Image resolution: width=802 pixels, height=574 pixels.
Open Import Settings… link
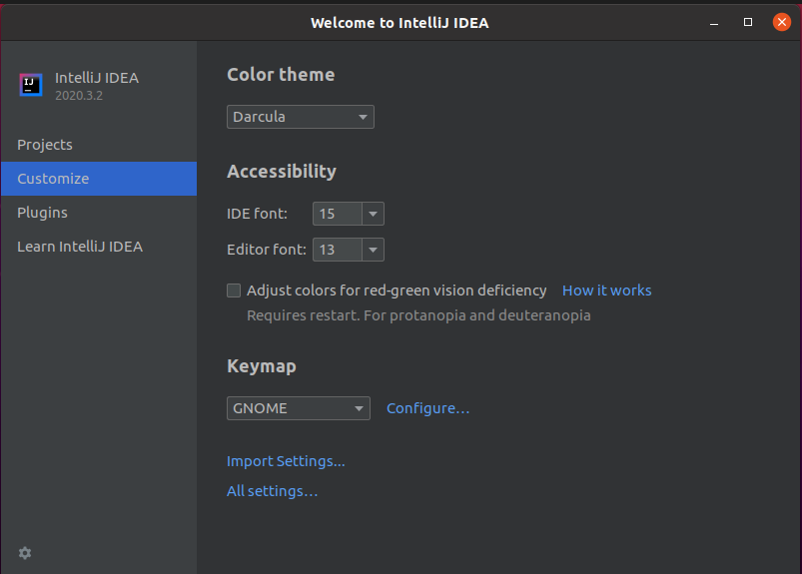(286, 461)
